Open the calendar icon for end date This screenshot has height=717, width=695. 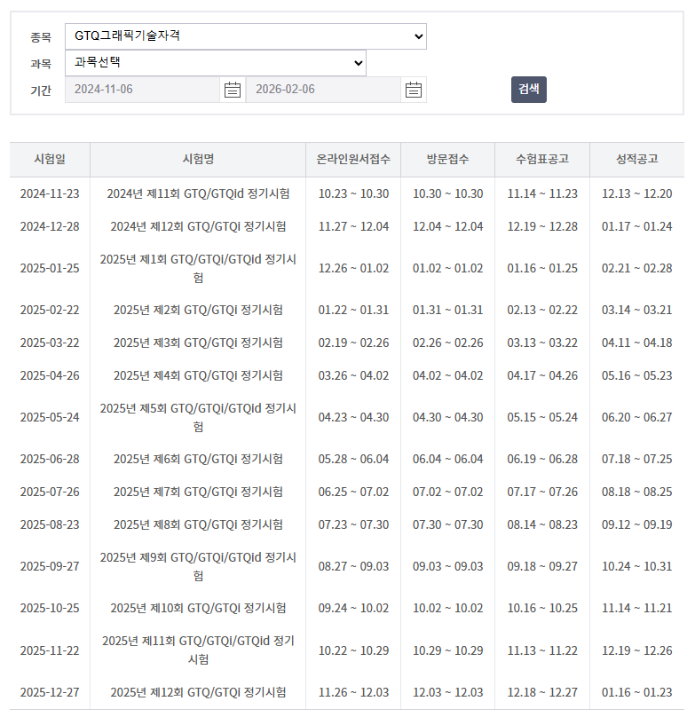pos(414,90)
